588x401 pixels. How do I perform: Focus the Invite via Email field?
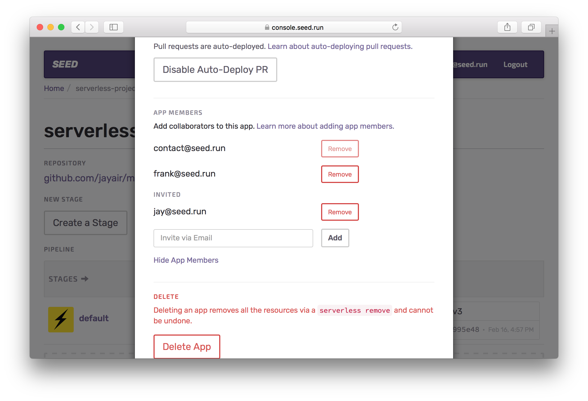pyautogui.click(x=233, y=238)
